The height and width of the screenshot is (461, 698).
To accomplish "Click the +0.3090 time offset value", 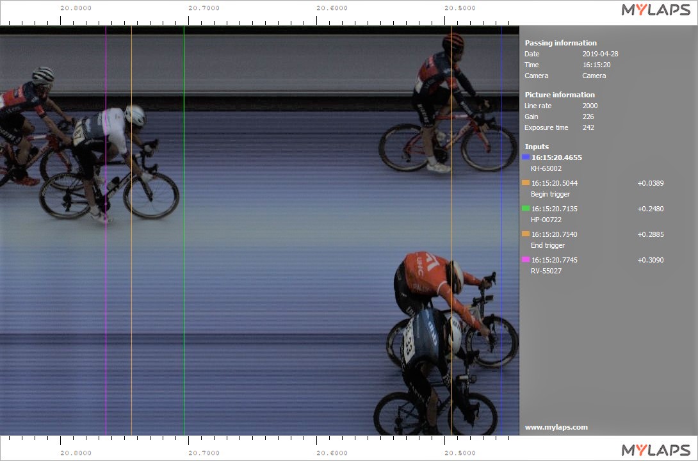I will click(650, 259).
